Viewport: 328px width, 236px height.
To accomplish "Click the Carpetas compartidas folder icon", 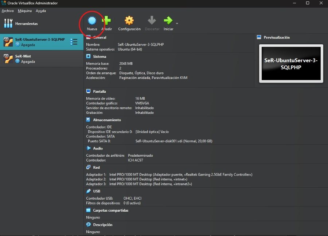I will pos(88,210).
